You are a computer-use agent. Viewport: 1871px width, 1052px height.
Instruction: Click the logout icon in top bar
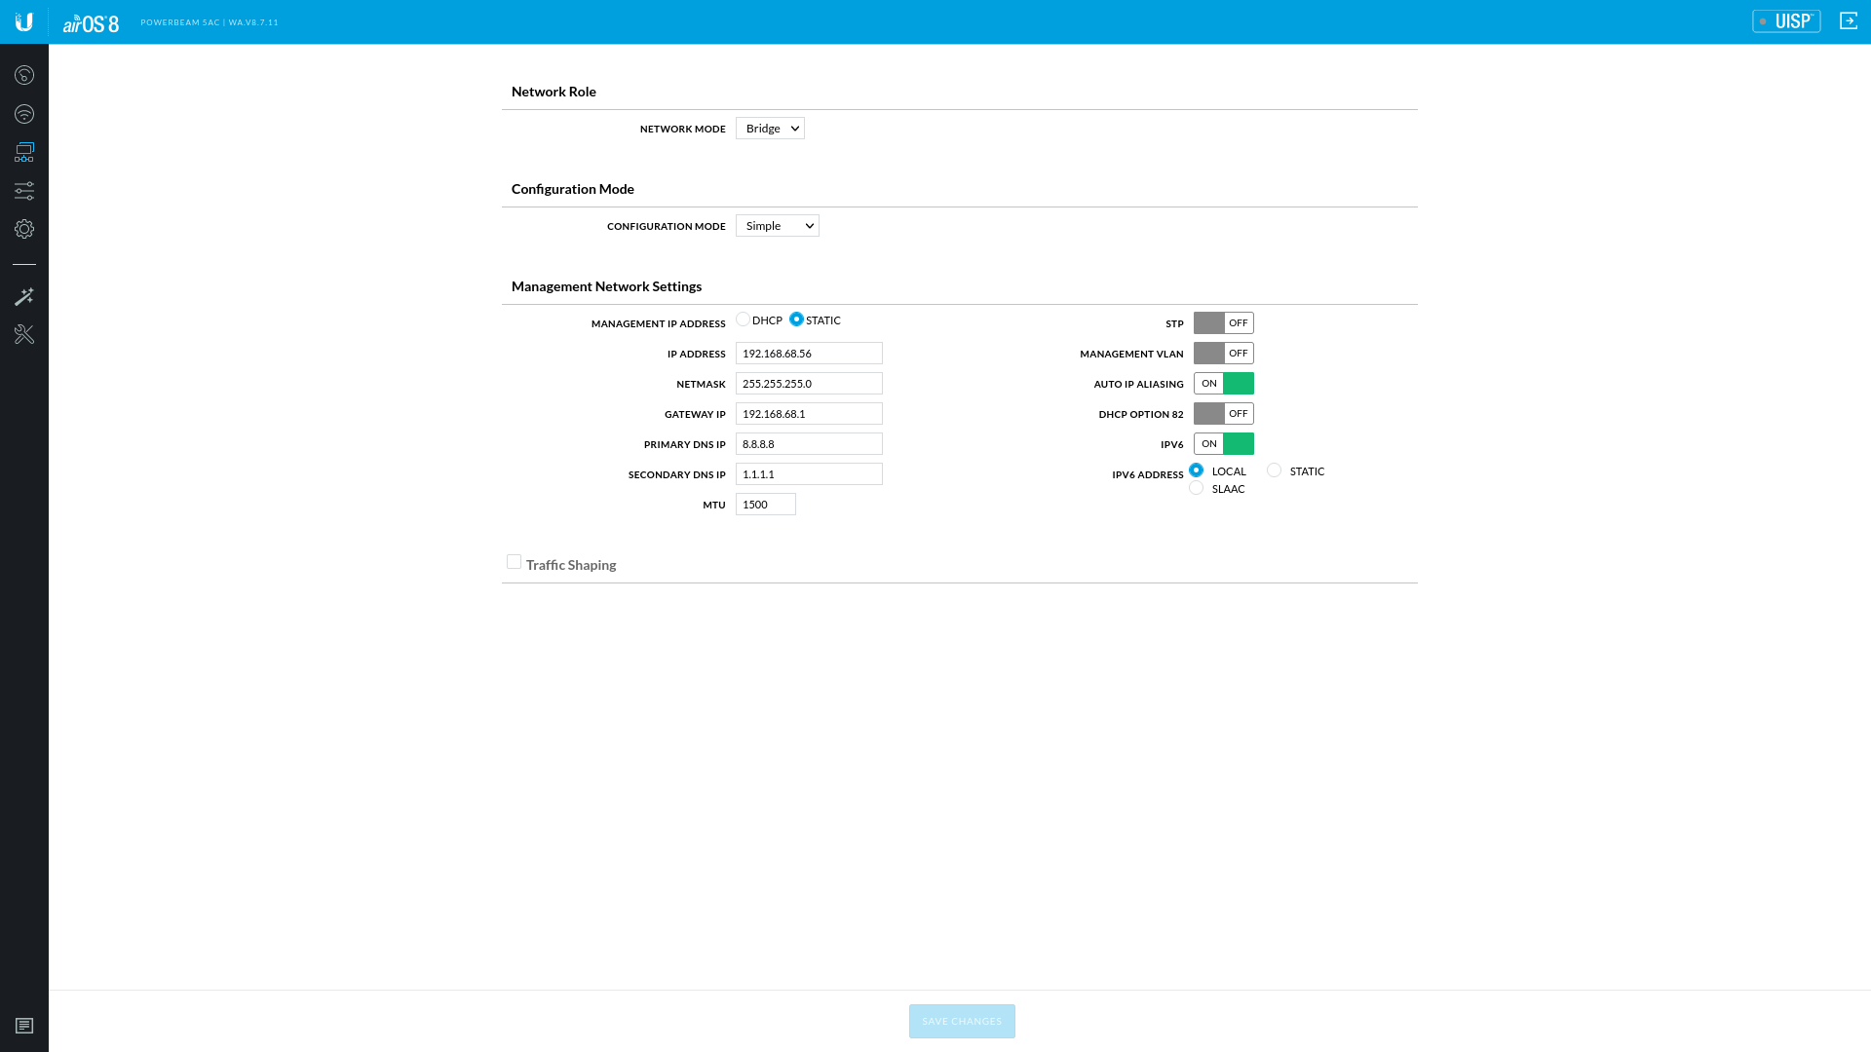click(1849, 20)
